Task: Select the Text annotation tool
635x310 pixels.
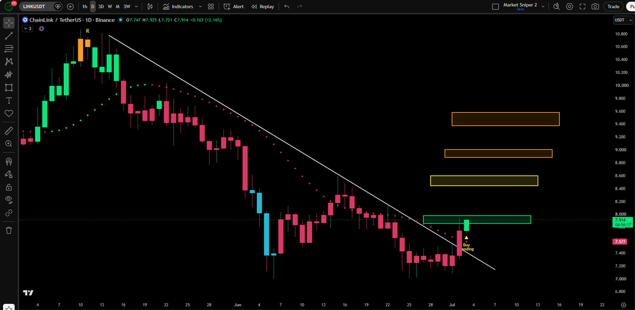Action: (x=9, y=101)
